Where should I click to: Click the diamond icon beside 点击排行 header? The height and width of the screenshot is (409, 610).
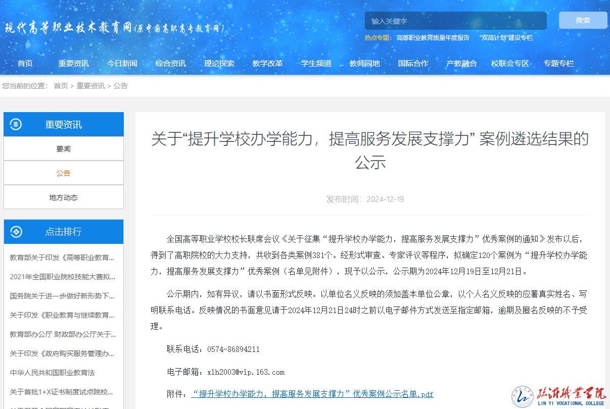pos(16,232)
